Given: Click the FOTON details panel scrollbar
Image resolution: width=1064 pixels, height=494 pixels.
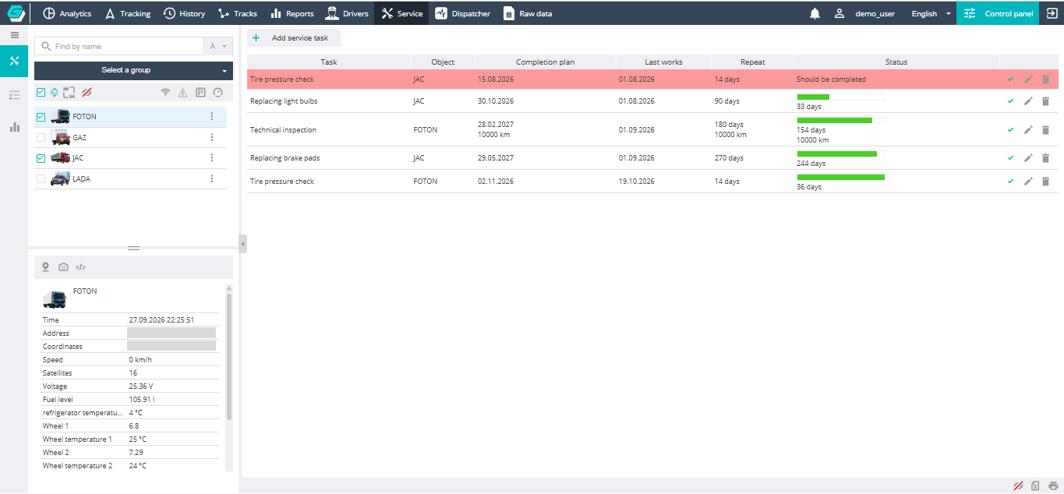Looking at the screenshot, I should tap(228, 356).
